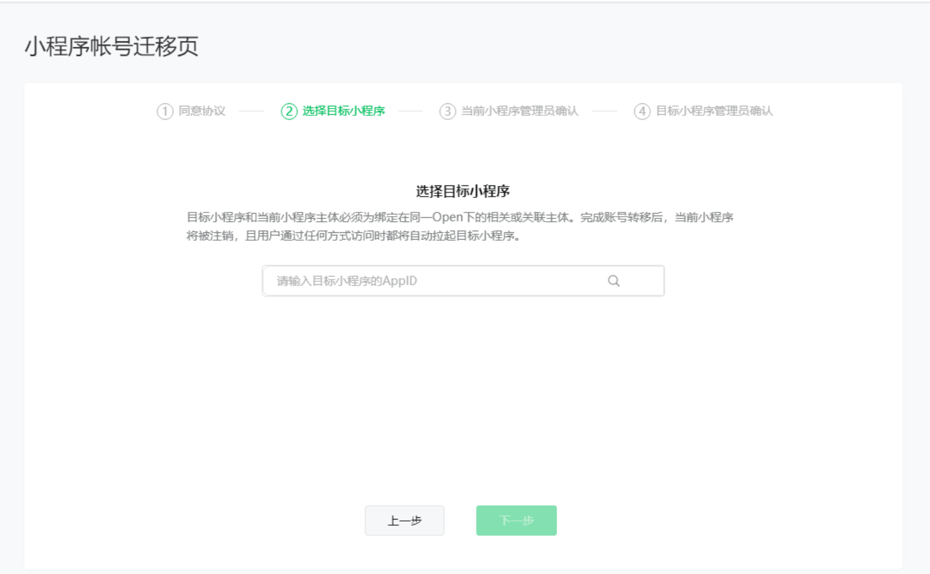Screen dimensions: 930x574
Task: Click the description paragraph starting 目标小程序和当前小程序主体
Action: pyautogui.click(x=460, y=226)
